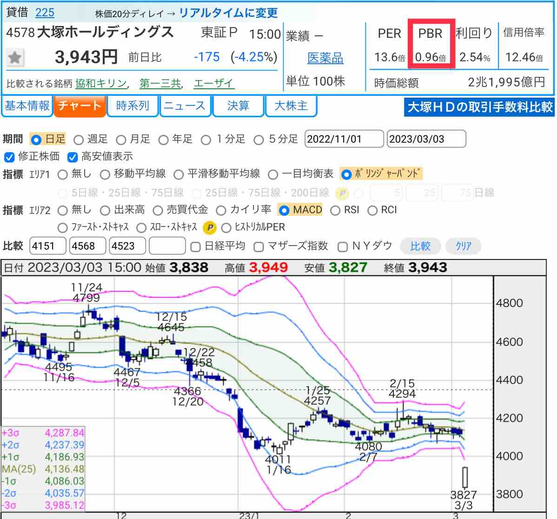
Task: Click the 利回り value 2.54%
Action: (x=475, y=57)
